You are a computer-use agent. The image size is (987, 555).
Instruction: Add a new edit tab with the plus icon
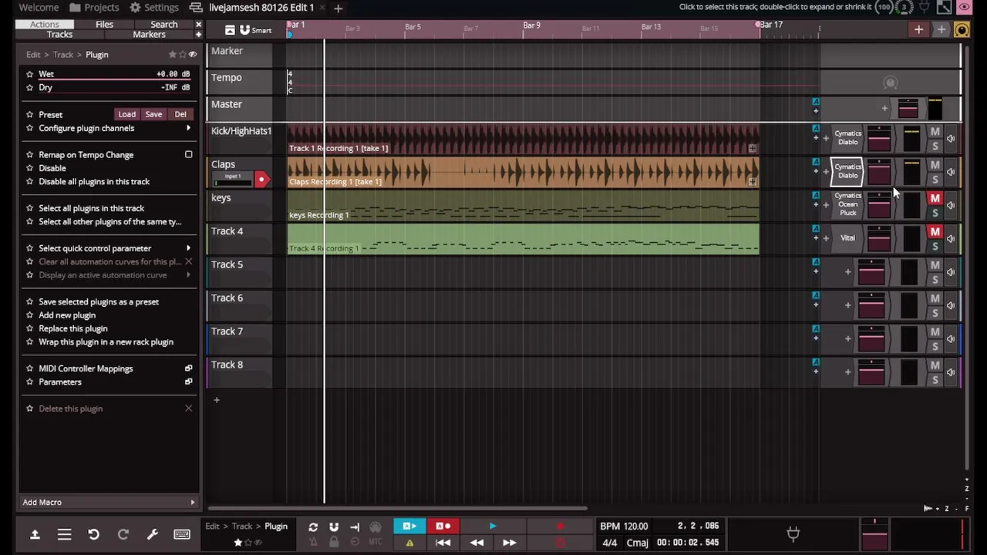click(338, 8)
